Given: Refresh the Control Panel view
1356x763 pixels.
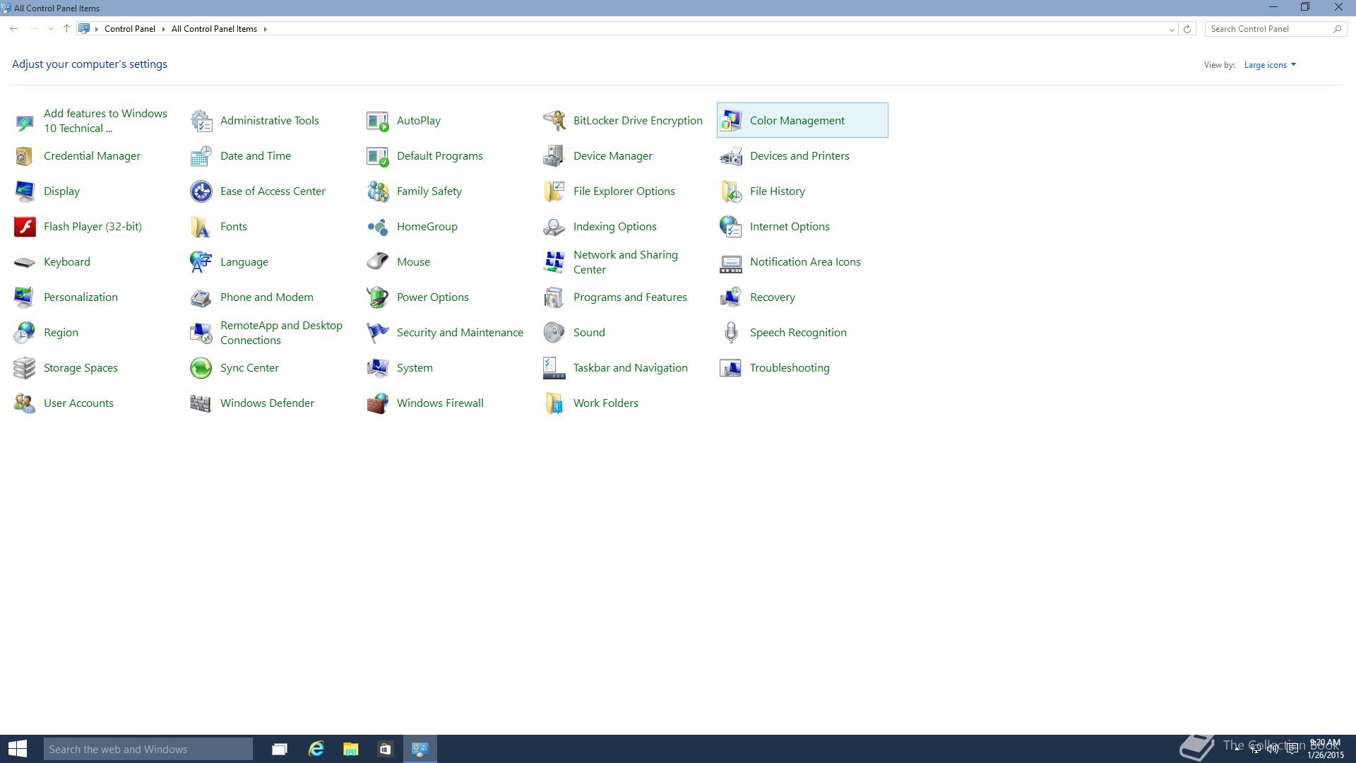Looking at the screenshot, I should point(1187,29).
